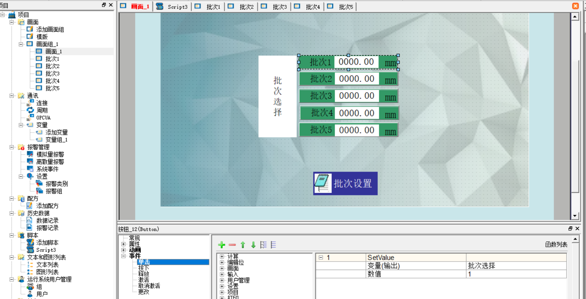
Task: Select the 批次5 button on canvas
Action: pos(349,130)
